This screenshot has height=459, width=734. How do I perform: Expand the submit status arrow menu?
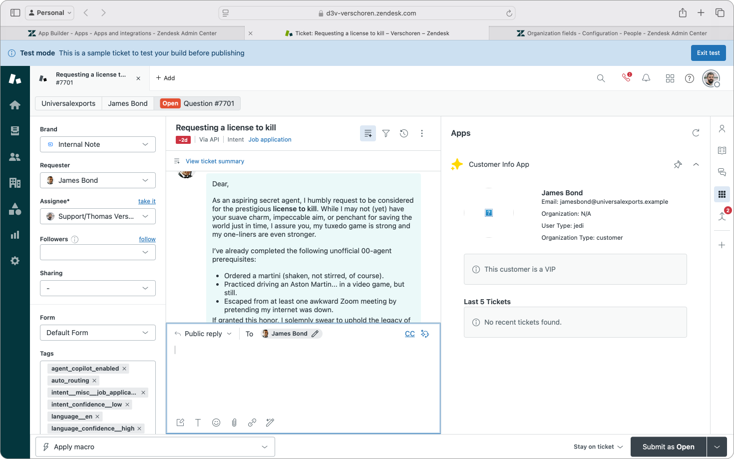click(717, 447)
